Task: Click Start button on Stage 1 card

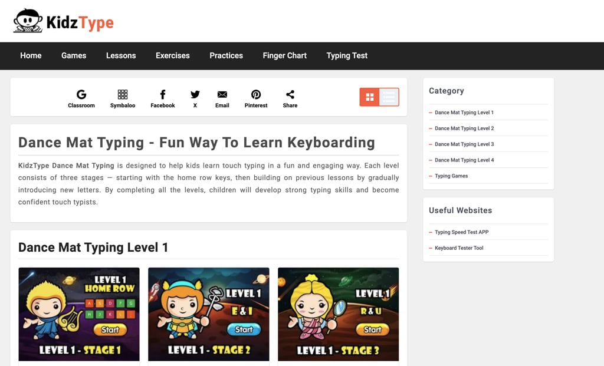Action: (110, 329)
